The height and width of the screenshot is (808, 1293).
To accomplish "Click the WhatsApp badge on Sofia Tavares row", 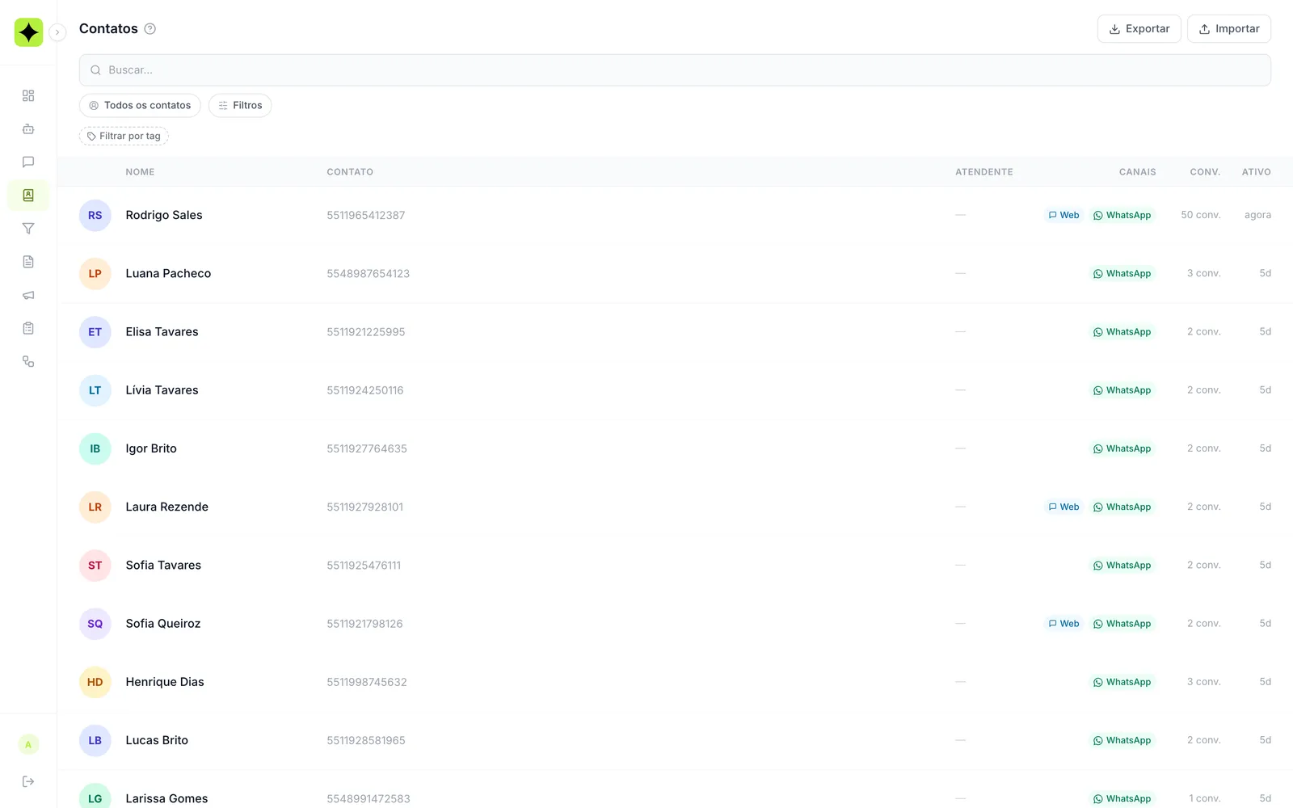I will 1122,566.
